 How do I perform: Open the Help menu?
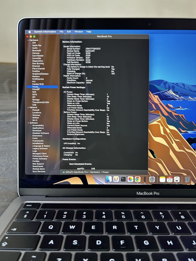(89, 32)
